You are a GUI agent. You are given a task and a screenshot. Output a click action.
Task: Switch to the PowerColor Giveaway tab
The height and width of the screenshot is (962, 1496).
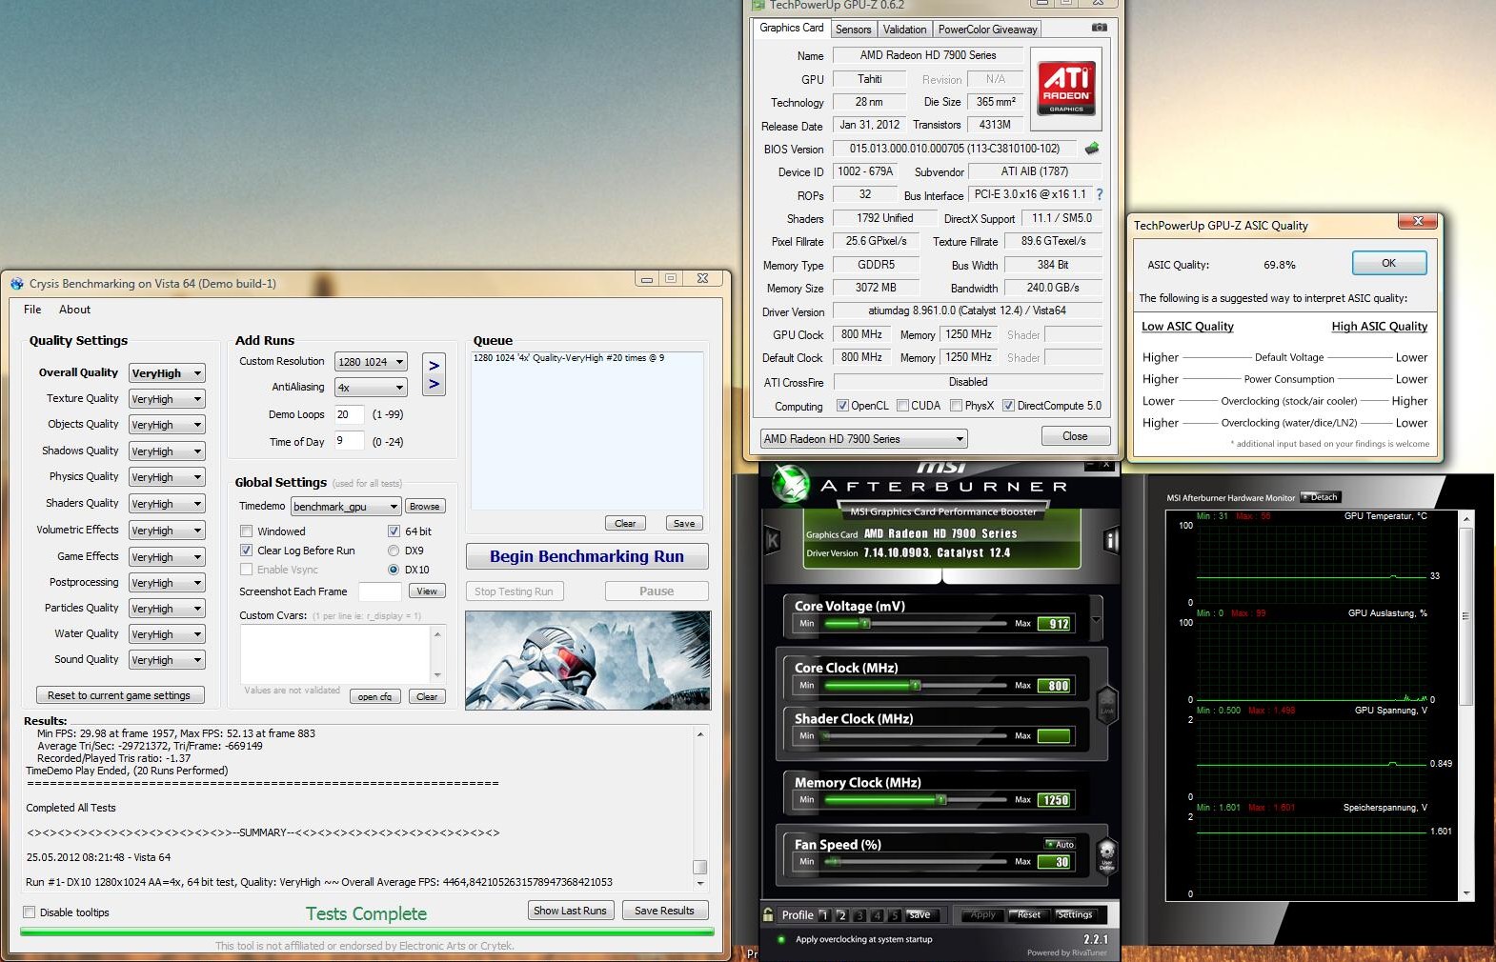click(x=987, y=30)
